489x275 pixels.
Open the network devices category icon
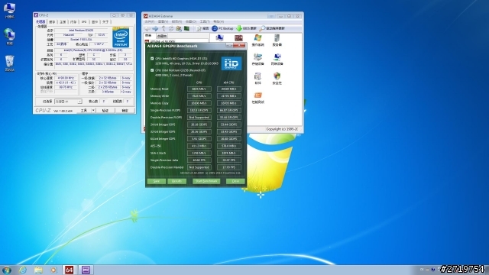coord(277,60)
